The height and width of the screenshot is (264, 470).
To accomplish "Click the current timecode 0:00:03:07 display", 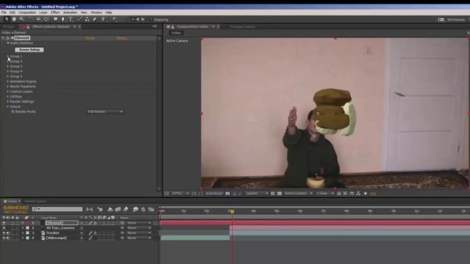I will [15, 208].
